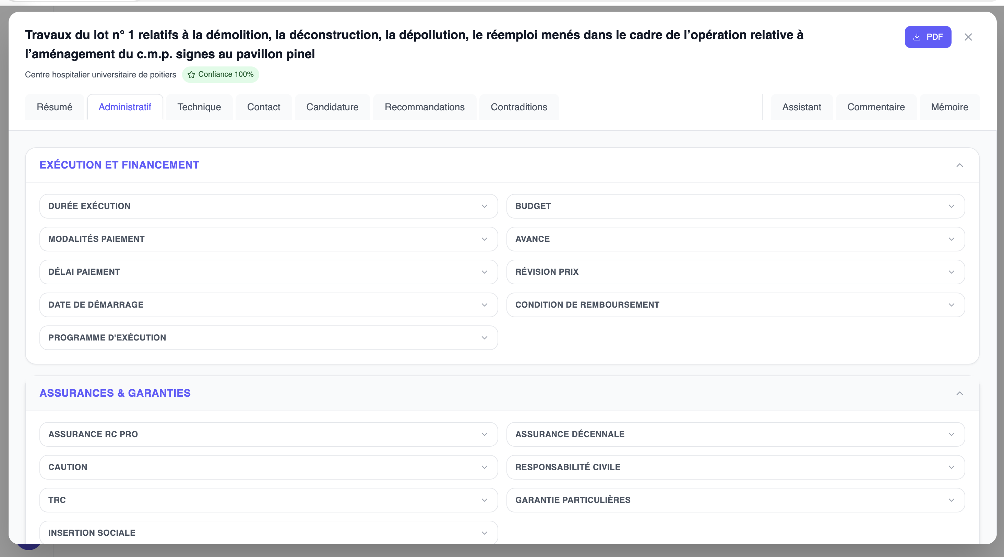Viewport: 1004px width, 557px height.
Task: Expand the Date de Démarrage item
Action: pyautogui.click(x=268, y=305)
